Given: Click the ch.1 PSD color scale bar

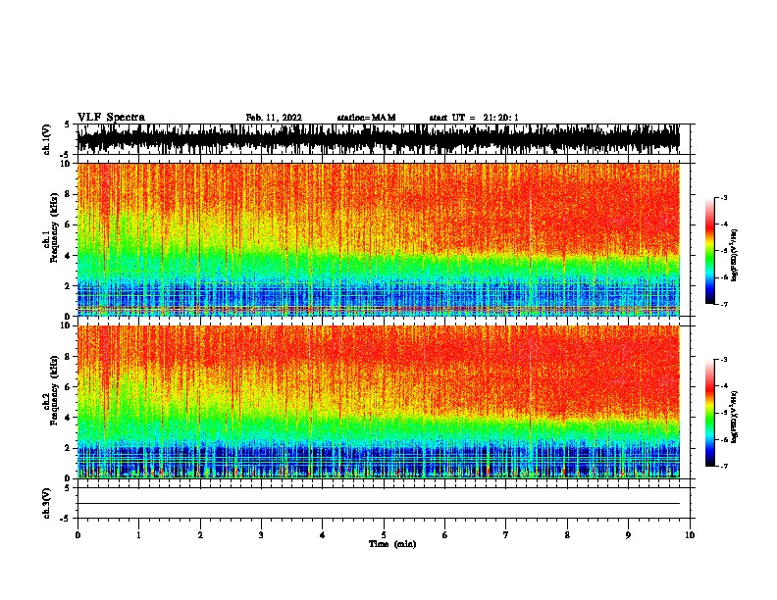Looking at the screenshot, I should point(710,251).
